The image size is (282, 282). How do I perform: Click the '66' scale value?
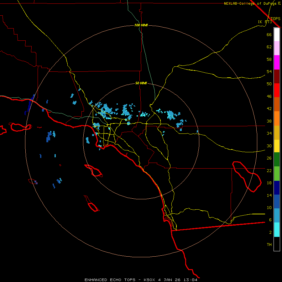(x=269, y=34)
